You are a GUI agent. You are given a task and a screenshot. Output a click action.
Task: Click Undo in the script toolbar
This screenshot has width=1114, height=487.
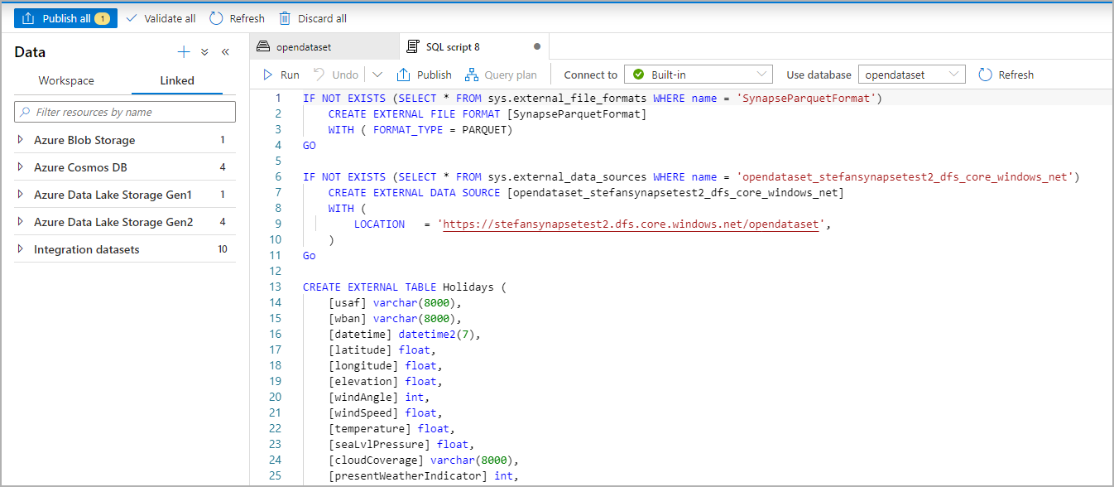click(x=336, y=75)
